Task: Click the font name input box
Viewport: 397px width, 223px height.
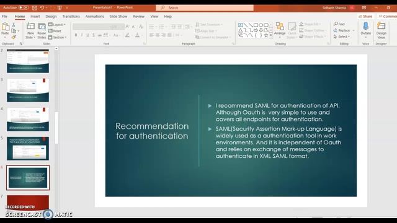Action: point(91,27)
